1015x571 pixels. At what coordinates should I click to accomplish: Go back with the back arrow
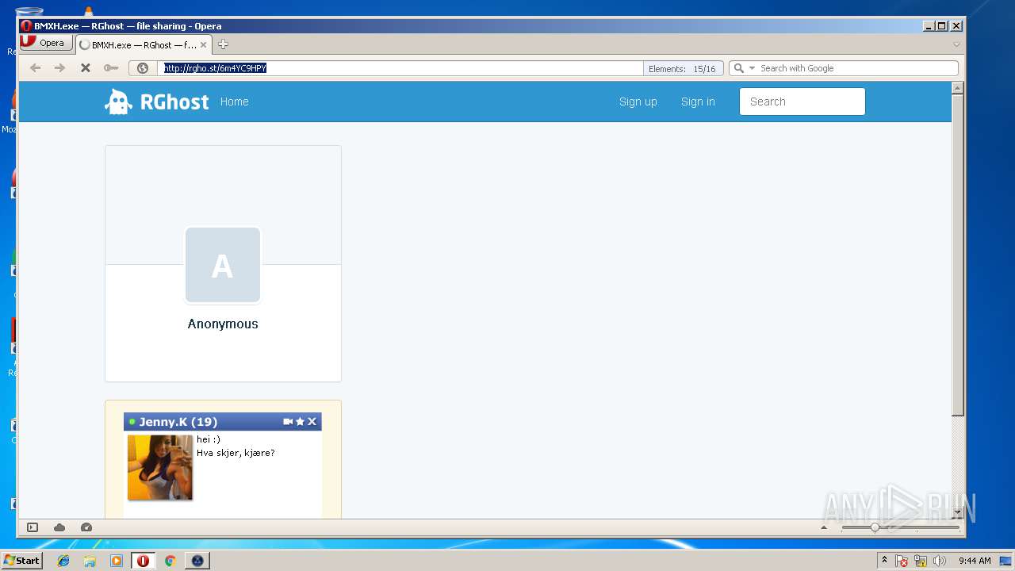click(35, 68)
